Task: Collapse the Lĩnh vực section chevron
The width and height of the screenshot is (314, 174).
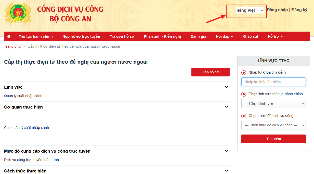Action: (x=227, y=87)
